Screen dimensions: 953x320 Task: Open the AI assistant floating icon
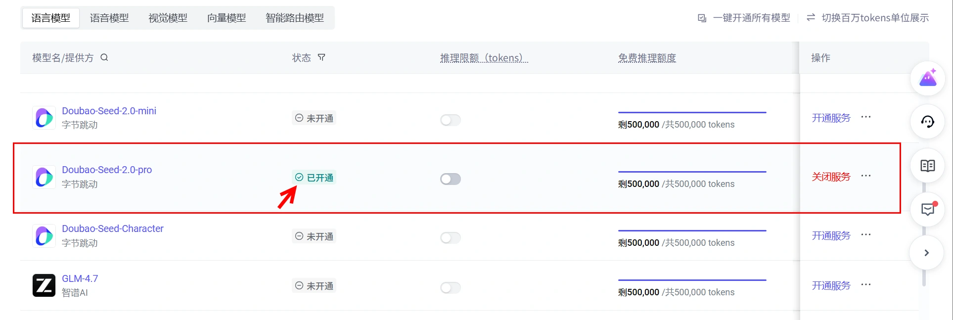[x=928, y=78]
